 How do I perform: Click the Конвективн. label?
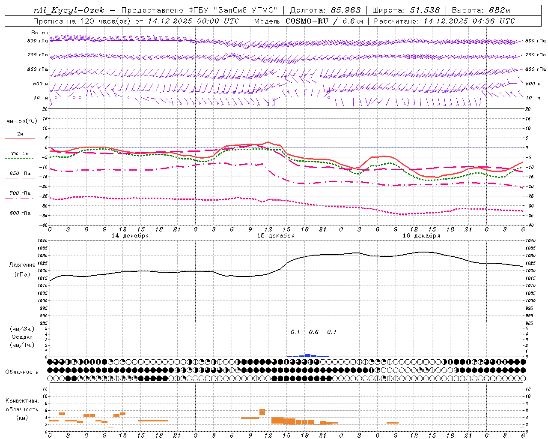tap(22, 401)
